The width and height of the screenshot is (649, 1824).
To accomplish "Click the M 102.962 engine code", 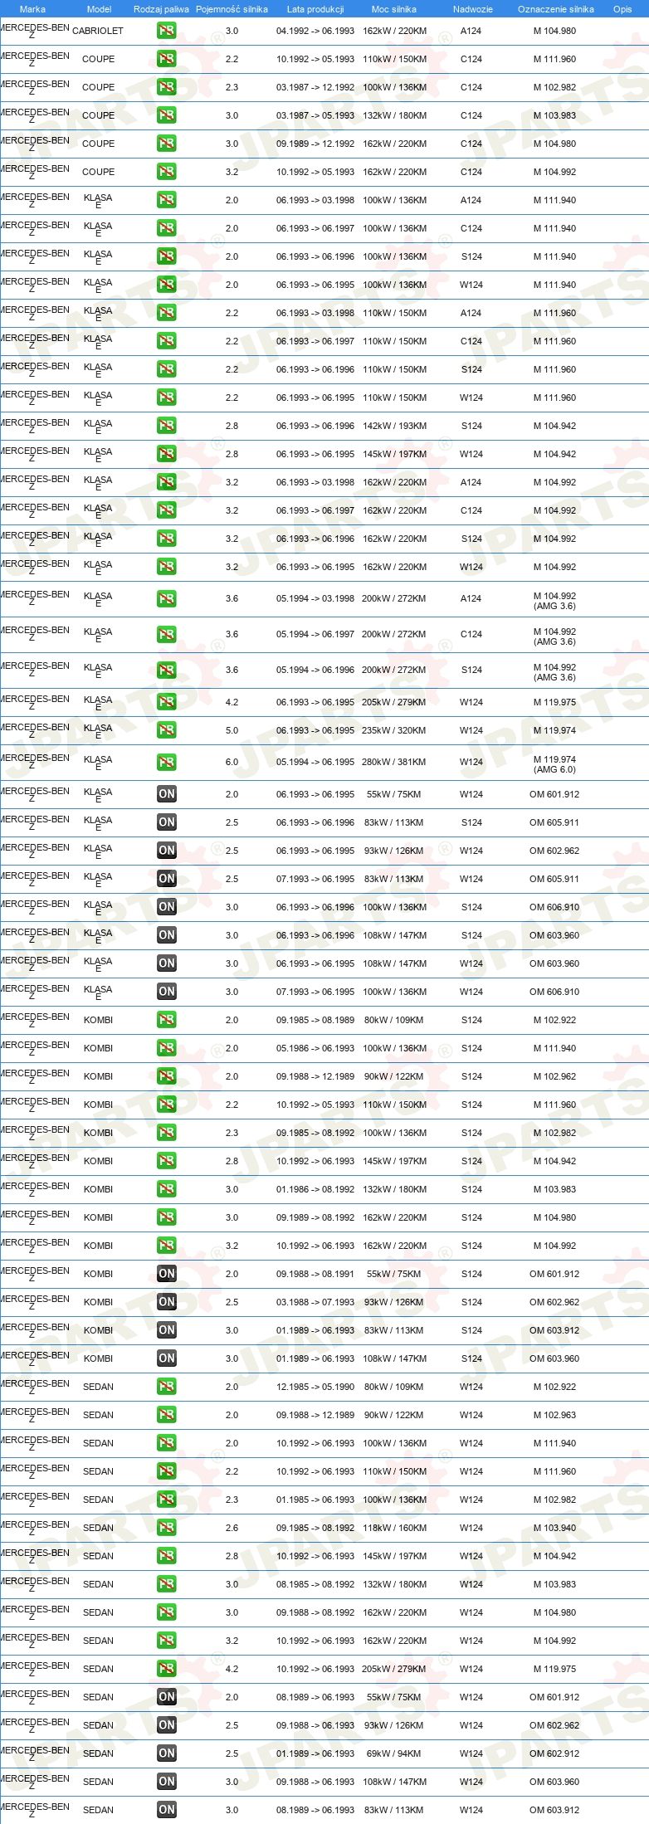I will [554, 1076].
